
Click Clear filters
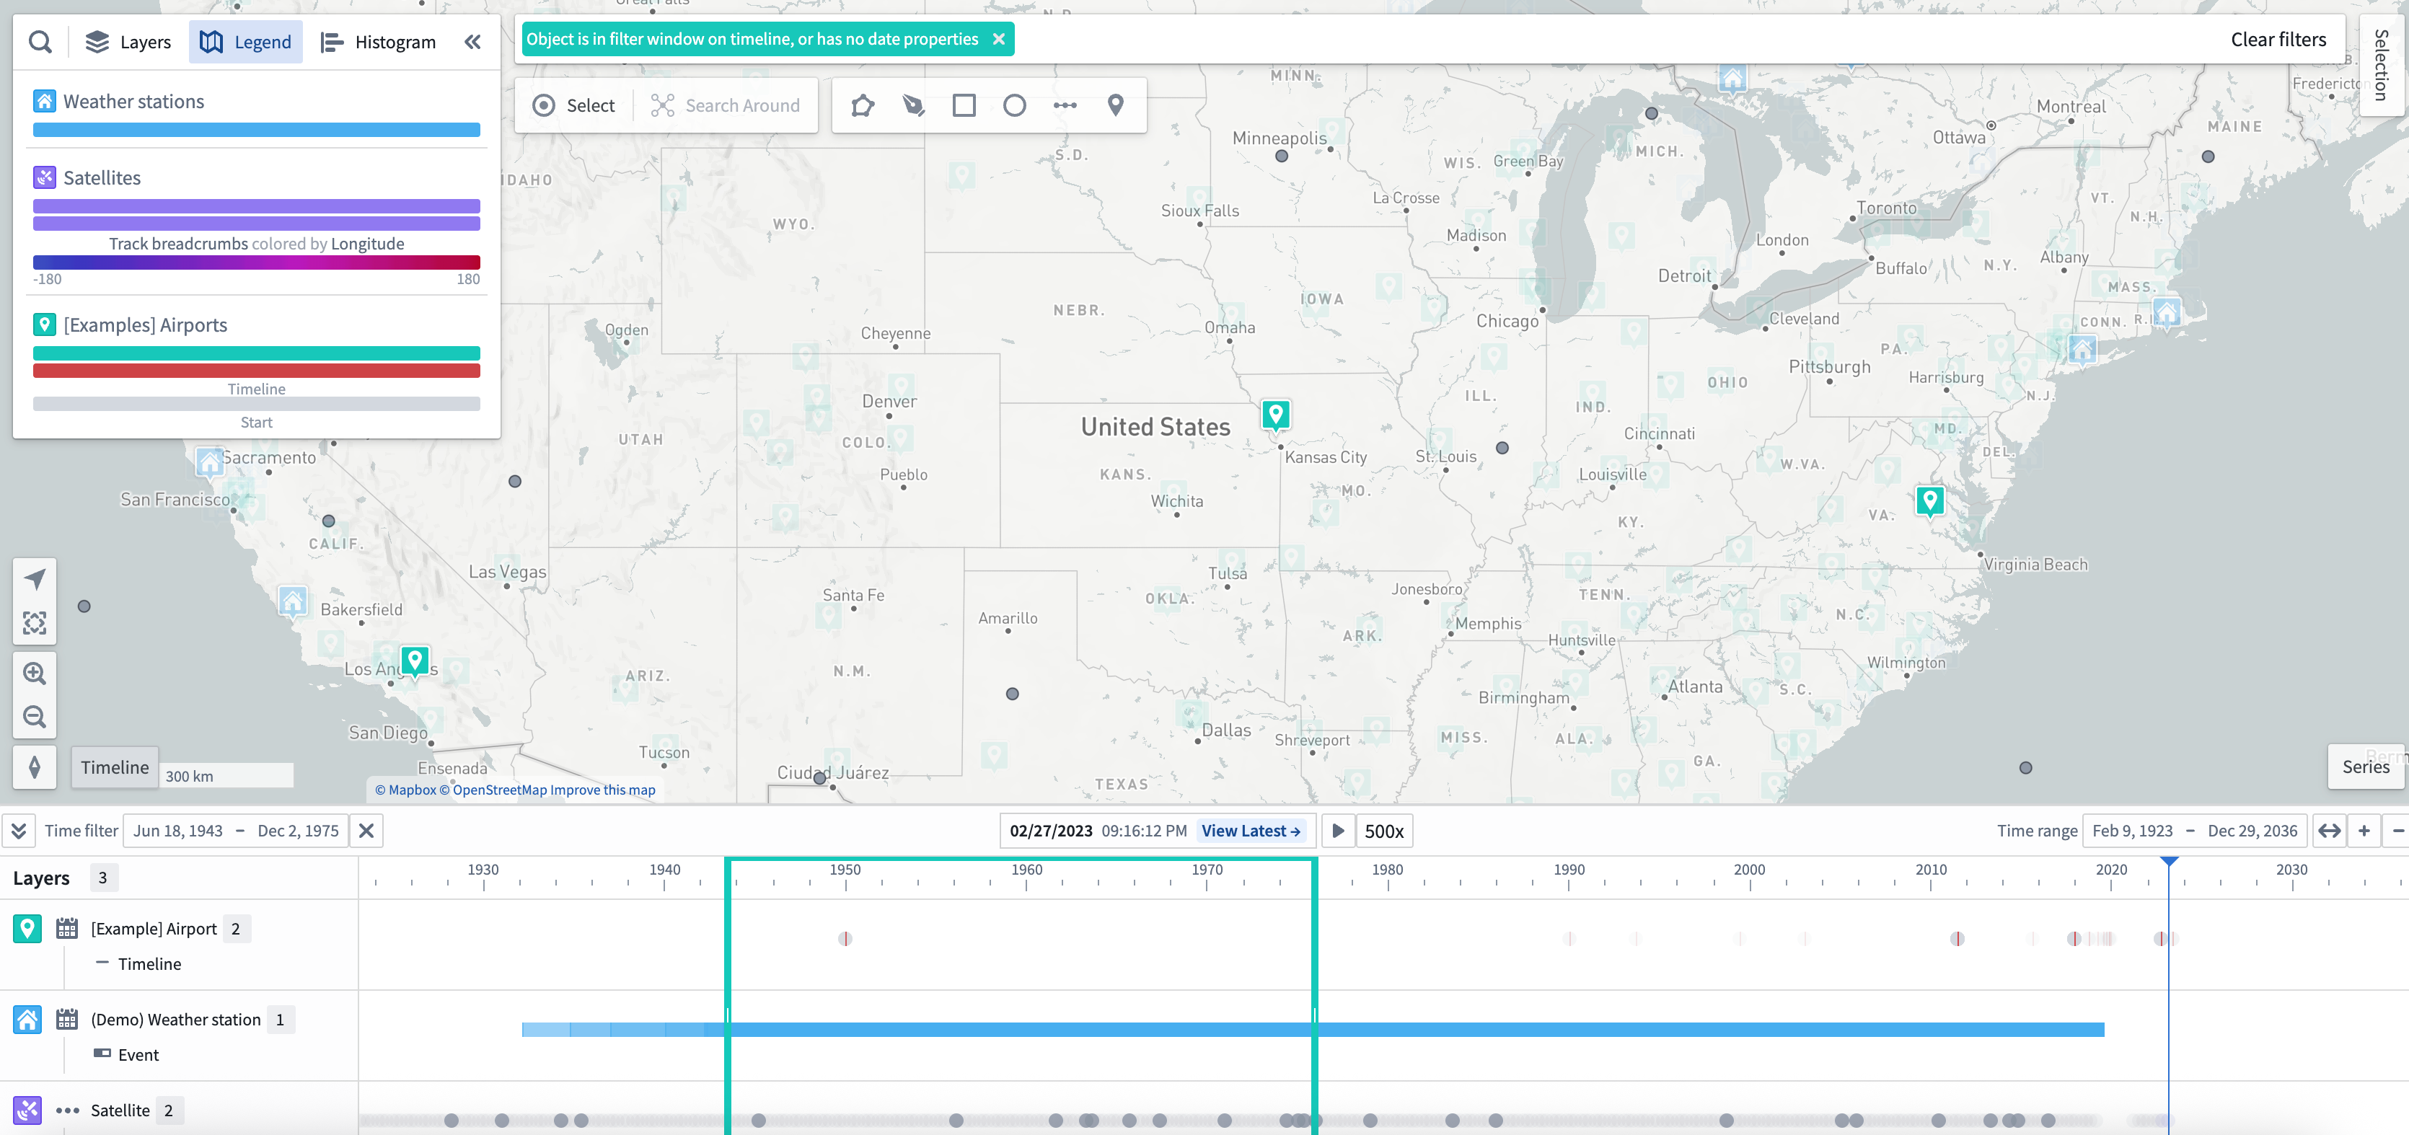point(2278,39)
